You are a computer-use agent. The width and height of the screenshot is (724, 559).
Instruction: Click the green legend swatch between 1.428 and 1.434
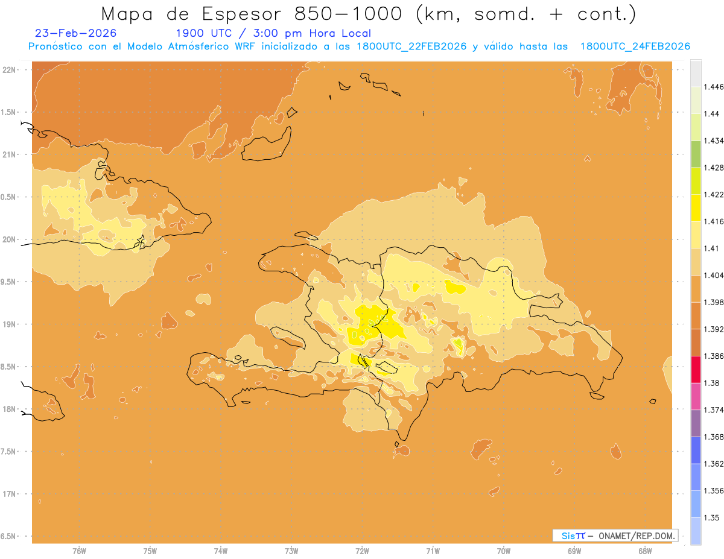(x=696, y=154)
